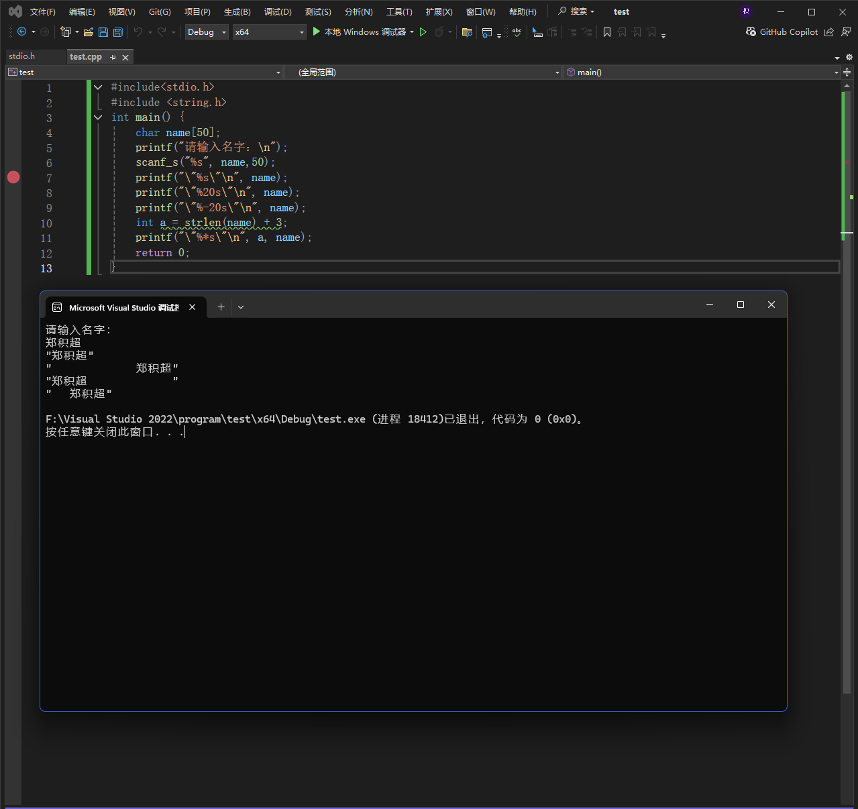The height and width of the screenshot is (809, 858).
Task: Click the Send Feedback person icon
Action: [x=846, y=32]
